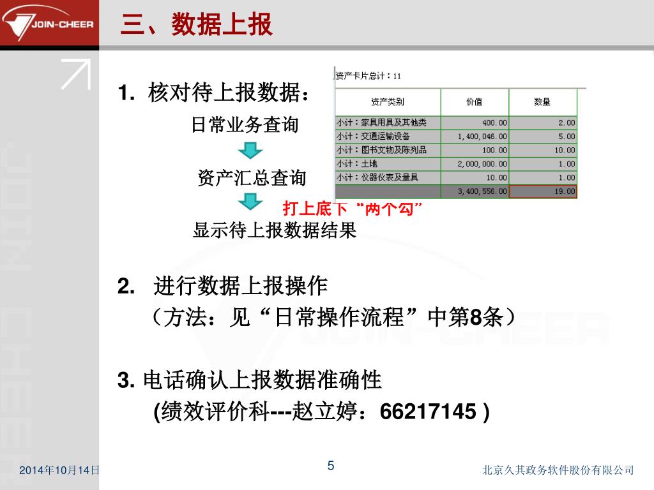Click the quantity 5.00 cell
654x490 pixels.
tap(543, 137)
